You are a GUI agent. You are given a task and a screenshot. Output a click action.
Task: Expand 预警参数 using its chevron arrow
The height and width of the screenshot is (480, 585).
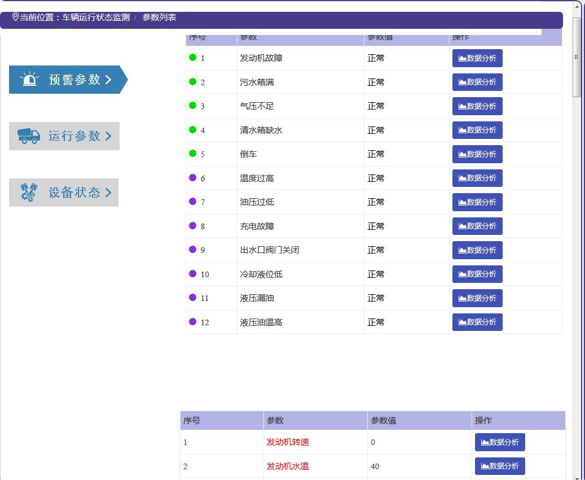108,80
